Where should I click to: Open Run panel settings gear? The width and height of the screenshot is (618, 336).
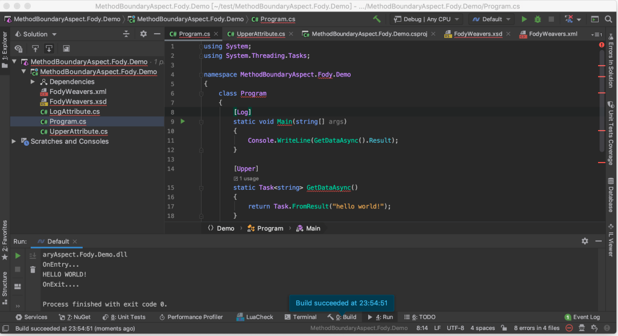(x=585, y=241)
